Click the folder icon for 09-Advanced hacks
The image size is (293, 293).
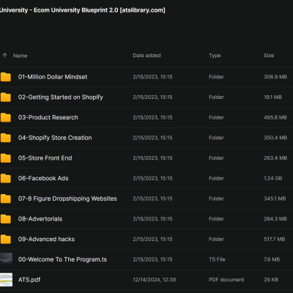click(6, 239)
